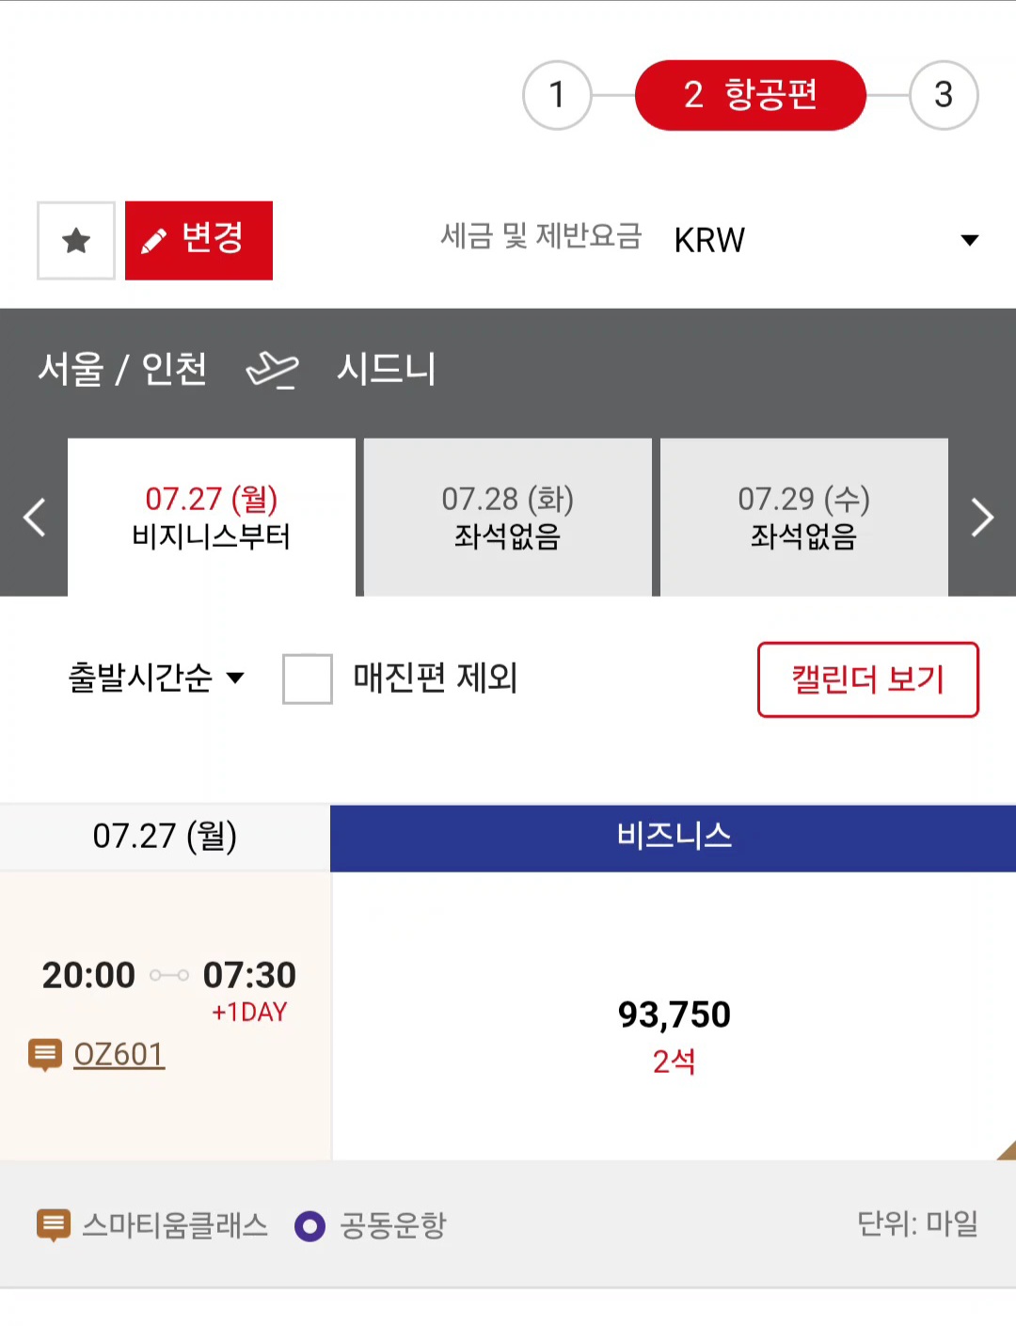1016x1326 pixels.
Task: Go to step 3 in progress indicator
Action: coord(944,95)
